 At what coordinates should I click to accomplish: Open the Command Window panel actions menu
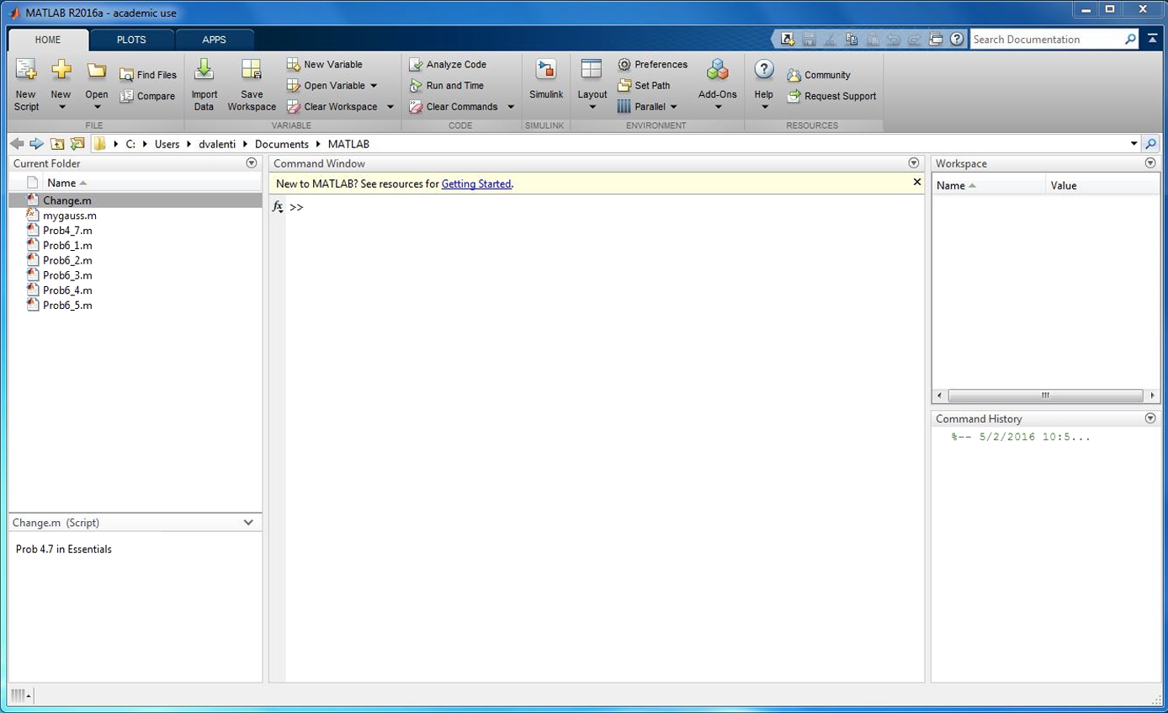[914, 163]
